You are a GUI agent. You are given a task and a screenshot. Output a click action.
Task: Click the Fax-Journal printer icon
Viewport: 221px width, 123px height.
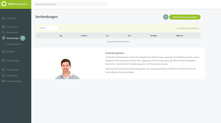3,27
